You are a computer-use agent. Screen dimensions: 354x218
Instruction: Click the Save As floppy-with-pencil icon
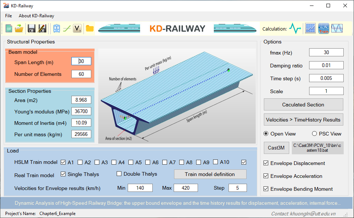click(x=42, y=28)
